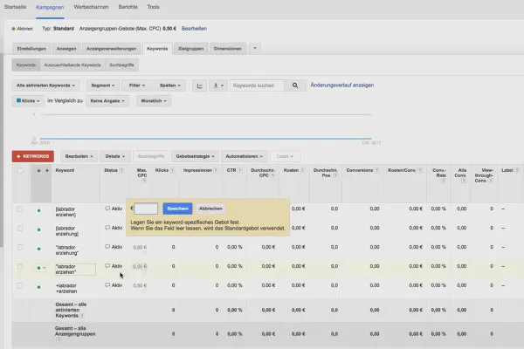
Task: Switch to the Anzeigen tab
Action: pos(66,49)
